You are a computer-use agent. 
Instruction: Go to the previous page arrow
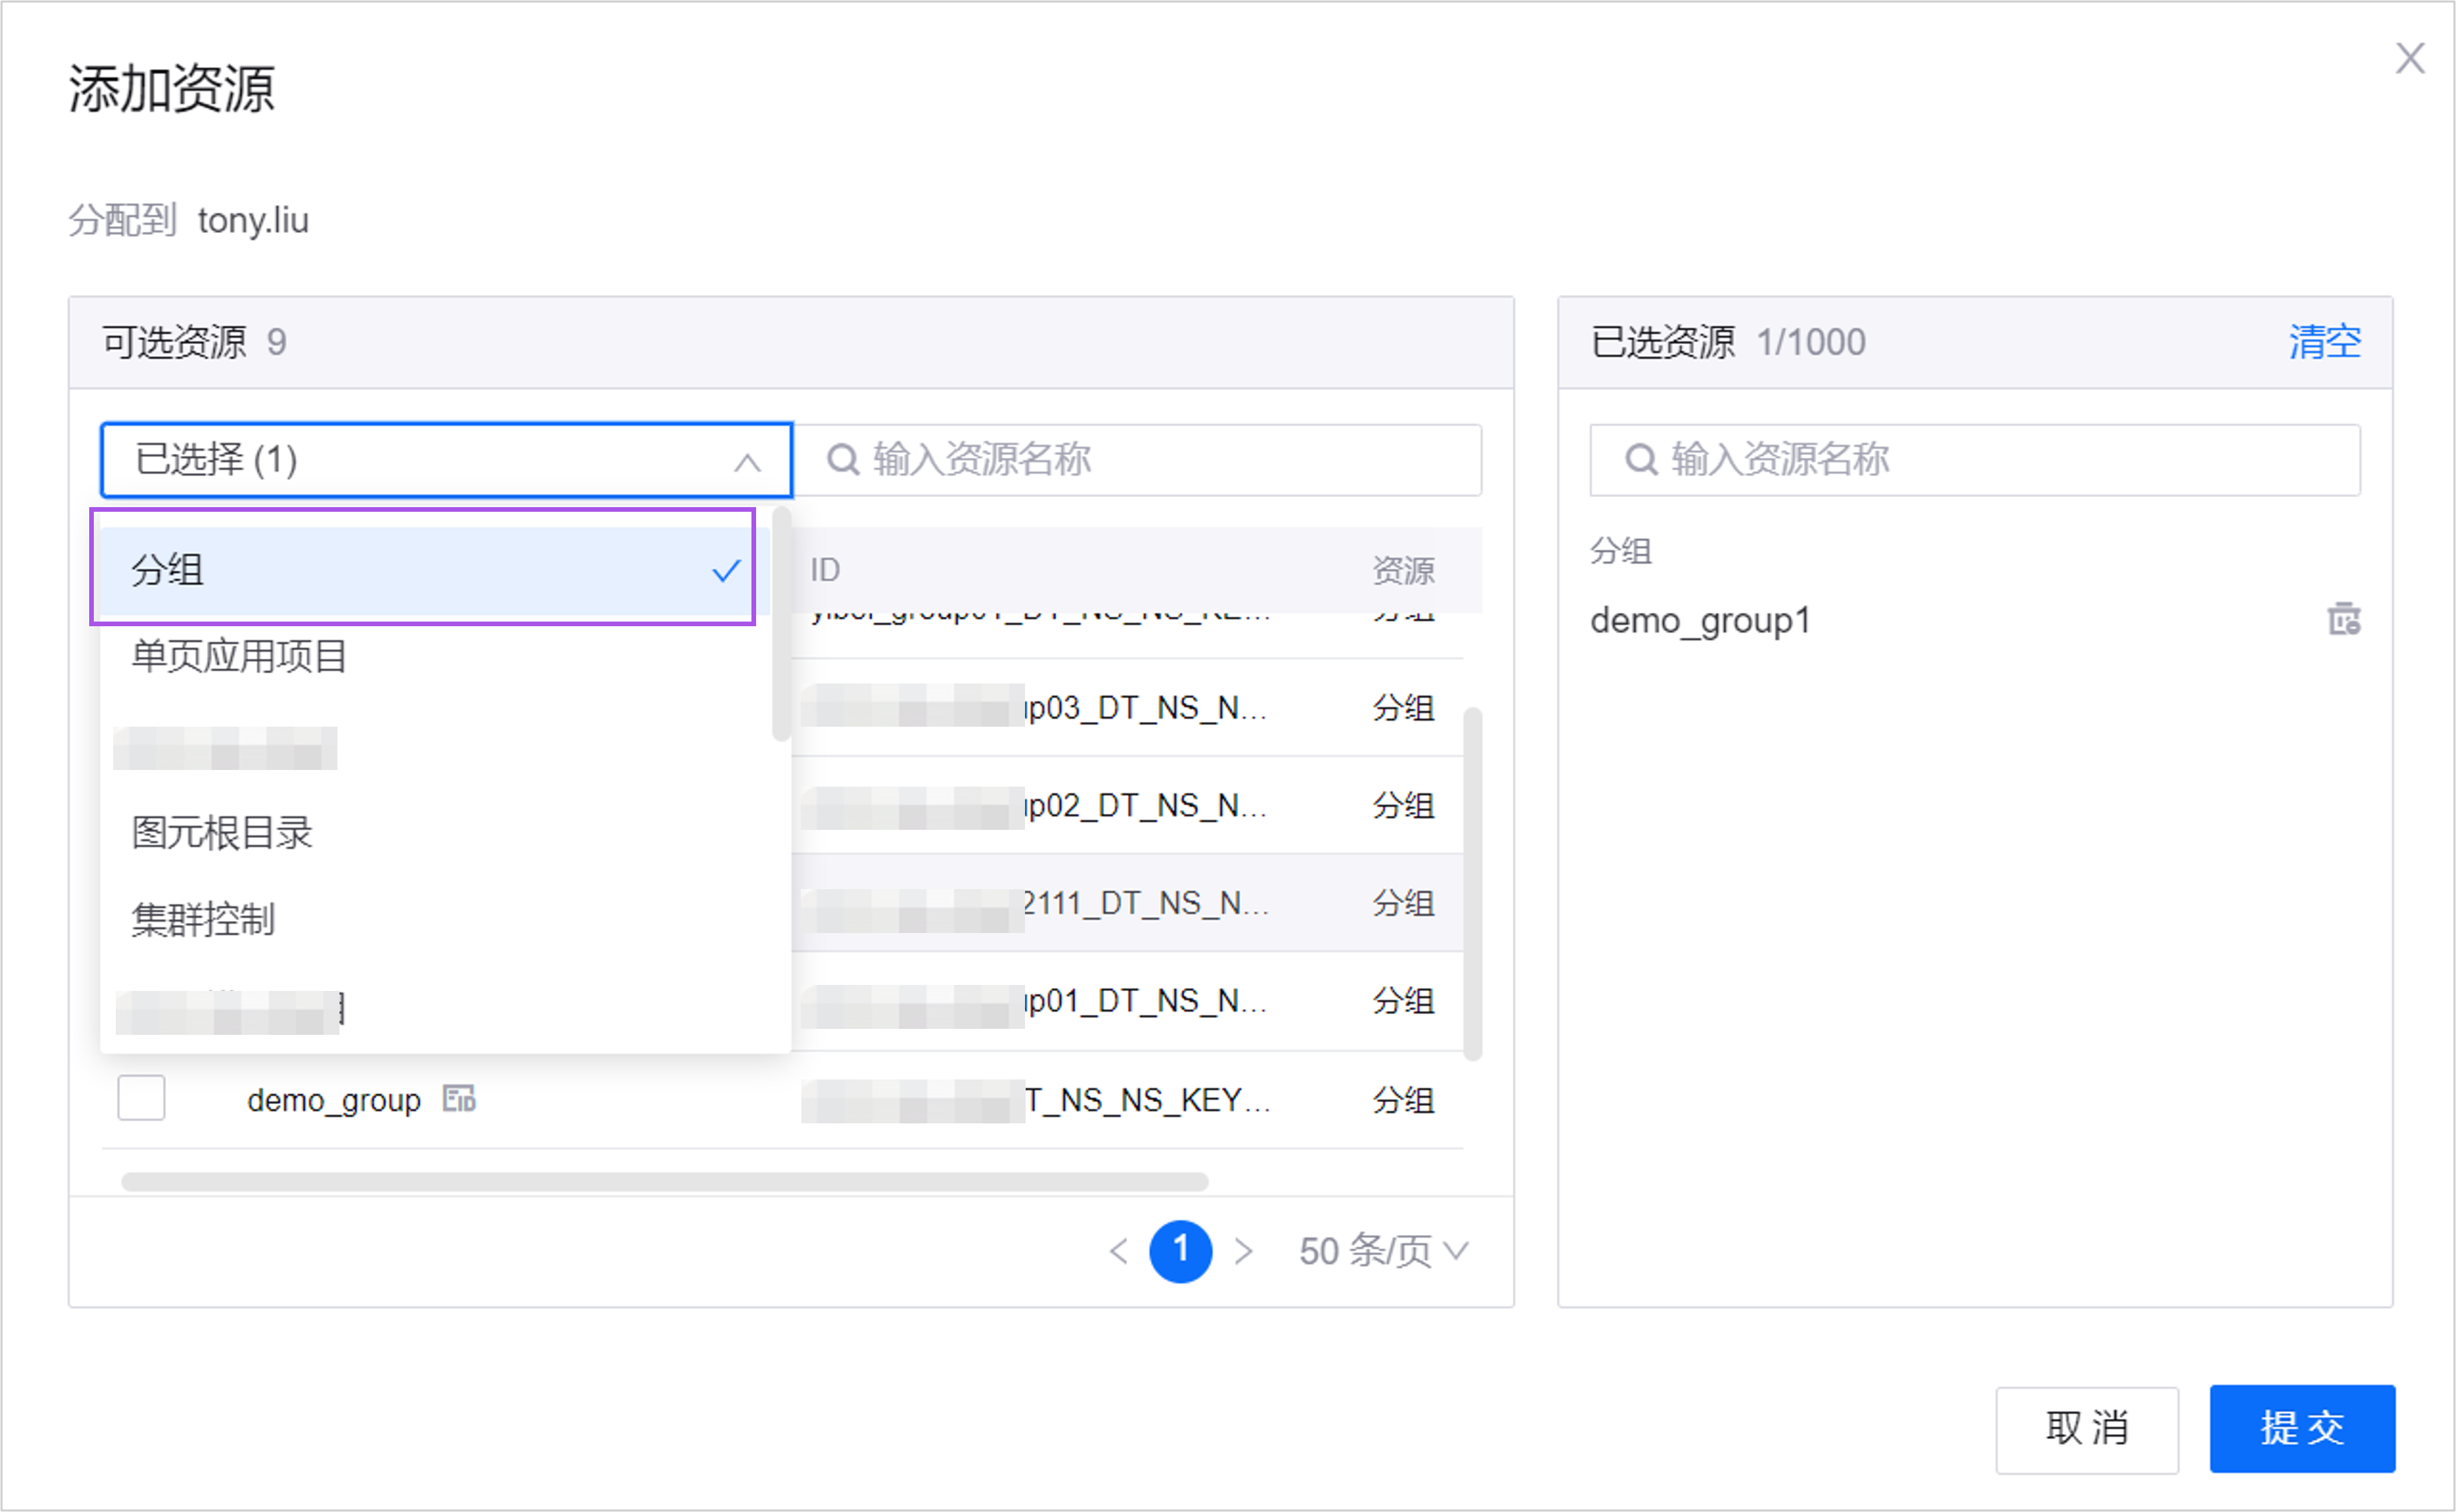[1119, 1250]
